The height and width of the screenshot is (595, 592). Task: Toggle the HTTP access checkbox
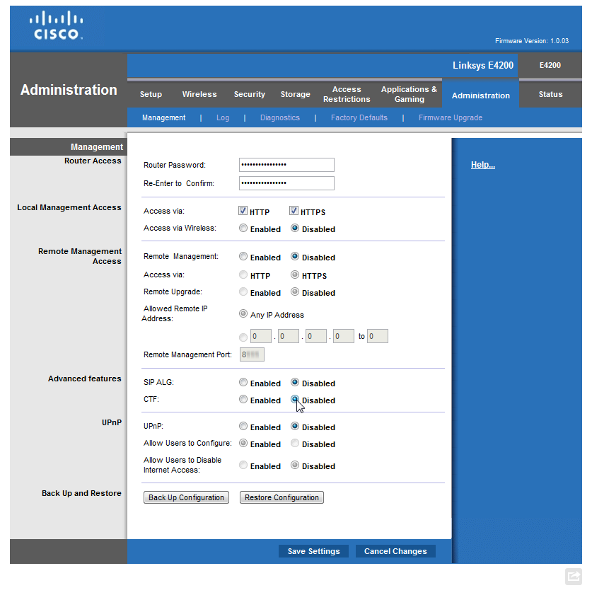pos(243,211)
